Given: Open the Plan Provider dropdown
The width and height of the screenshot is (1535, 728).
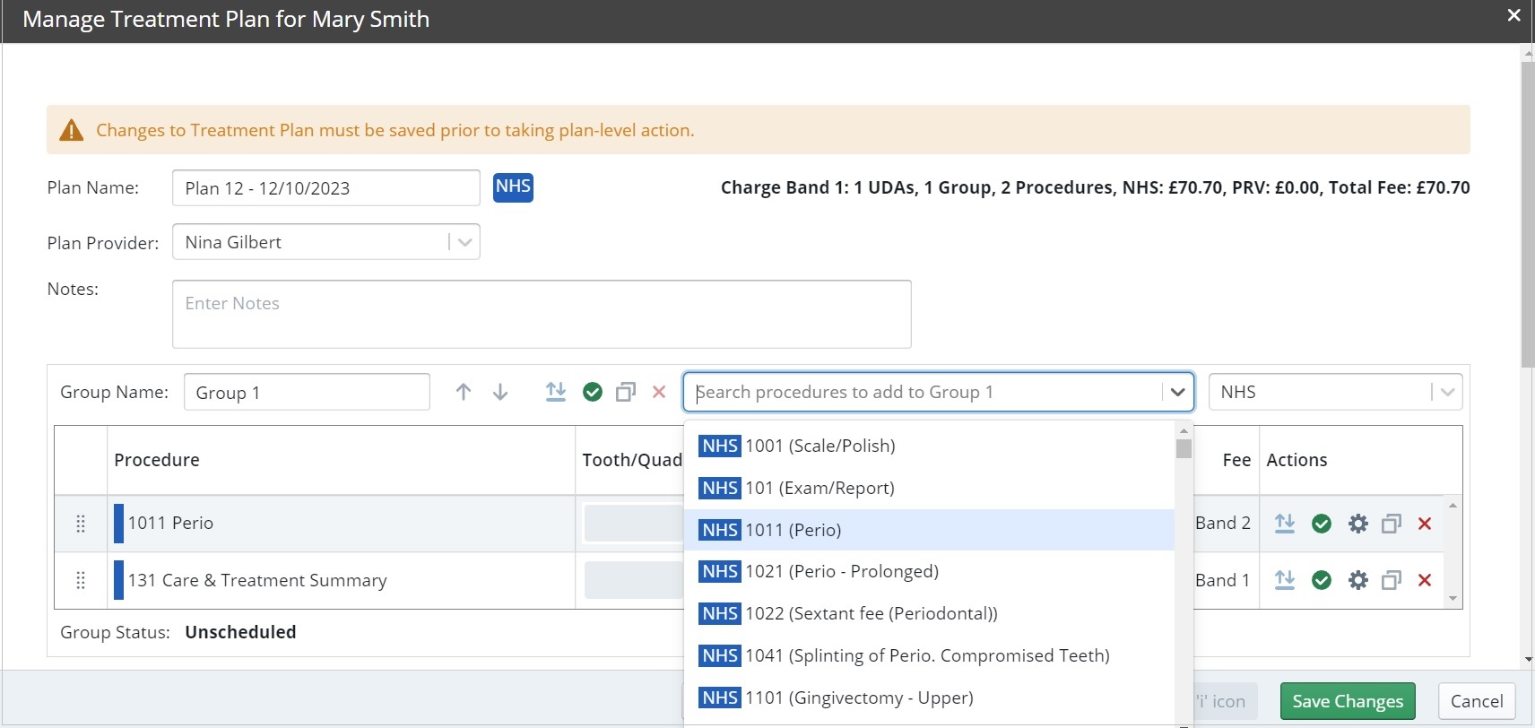Looking at the screenshot, I should (464, 242).
